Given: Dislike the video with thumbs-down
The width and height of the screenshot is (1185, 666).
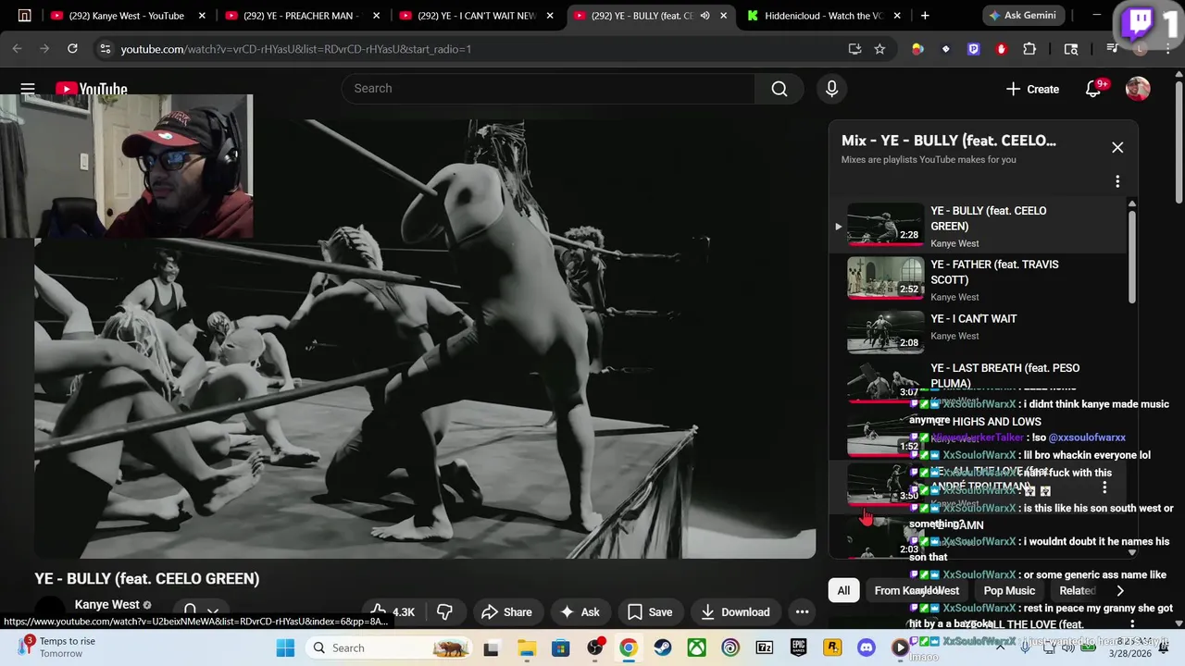Looking at the screenshot, I should (444, 611).
